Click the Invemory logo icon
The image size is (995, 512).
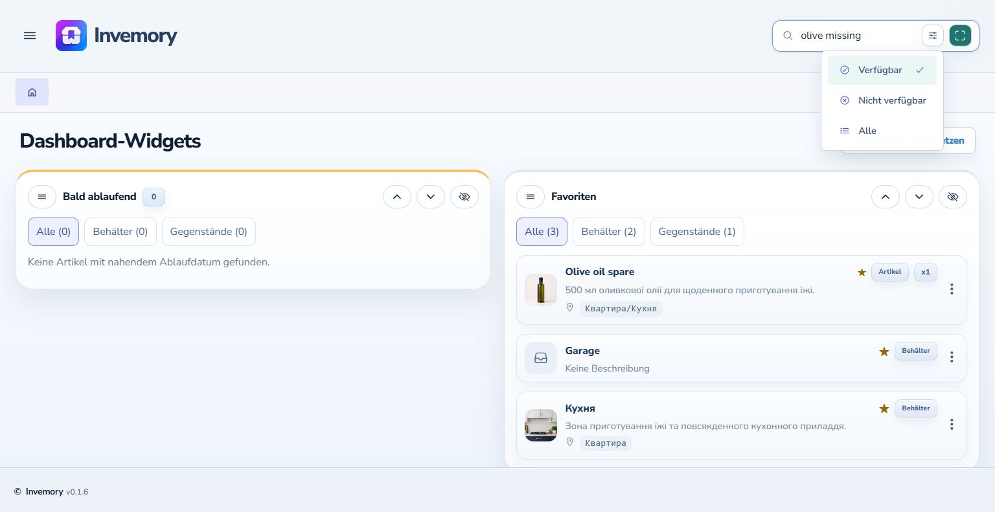tap(71, 36)
